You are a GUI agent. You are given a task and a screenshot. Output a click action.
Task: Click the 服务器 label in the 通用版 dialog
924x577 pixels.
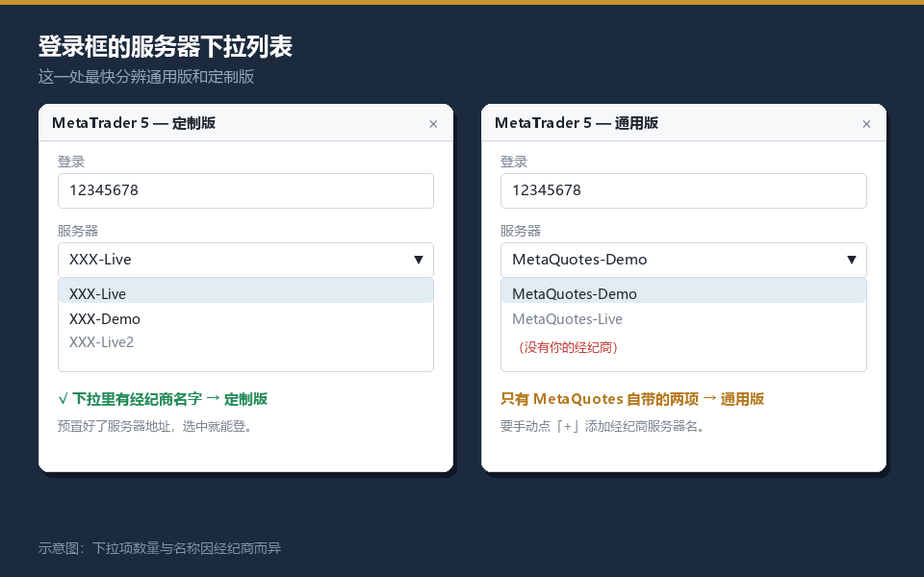(x=521, y=231)
